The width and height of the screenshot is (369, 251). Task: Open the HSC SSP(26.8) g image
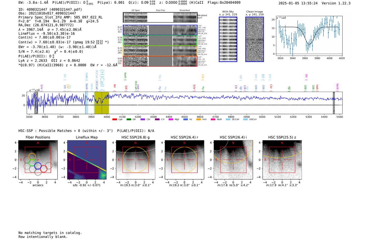(x=135, y=160)
